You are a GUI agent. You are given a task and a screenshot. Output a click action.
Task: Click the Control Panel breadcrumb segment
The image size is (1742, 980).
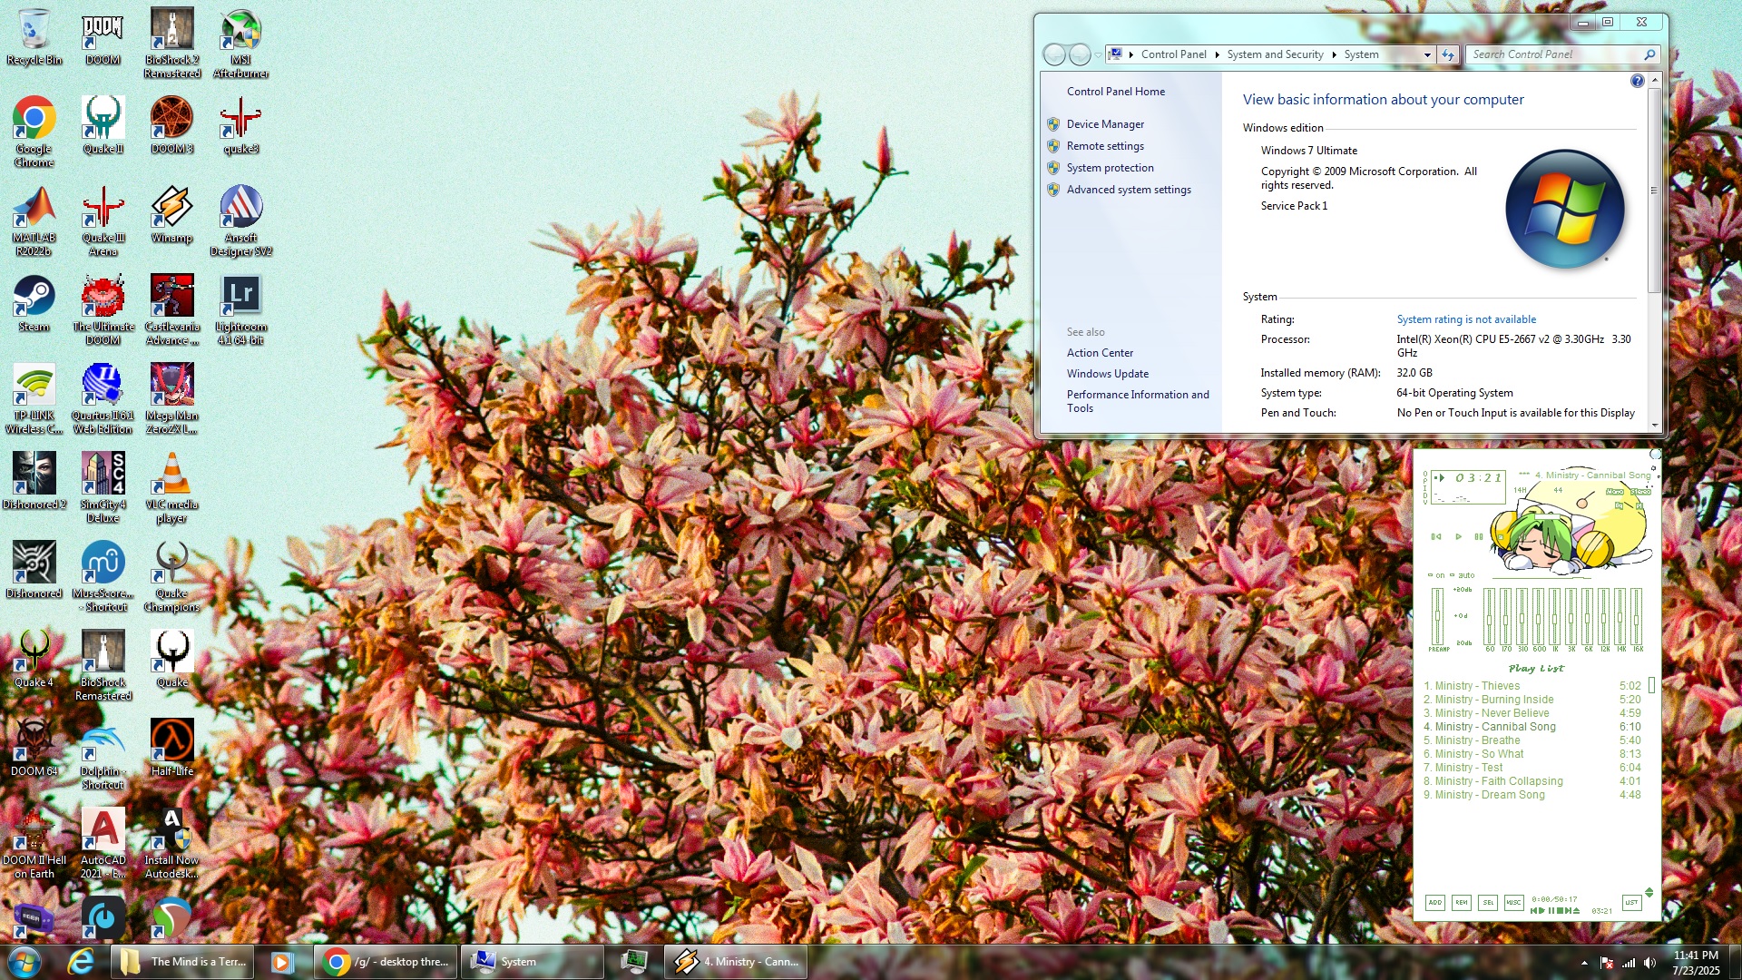pos(1173,54)
